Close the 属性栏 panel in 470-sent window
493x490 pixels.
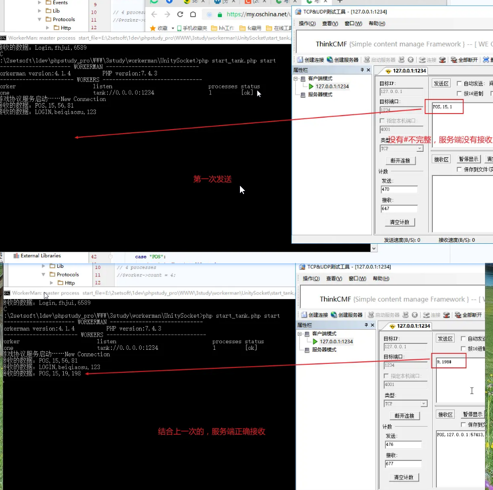[x=368, y=70]
